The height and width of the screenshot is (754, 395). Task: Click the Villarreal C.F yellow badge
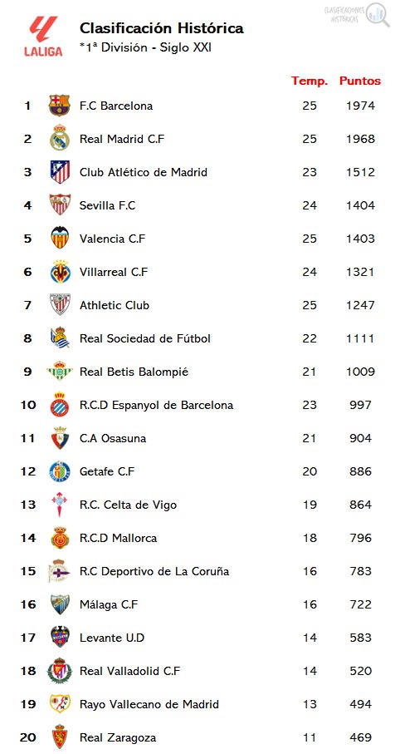(60, 272)
